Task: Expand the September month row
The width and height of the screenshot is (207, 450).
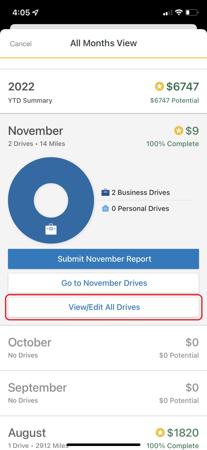Action: pos(103,393)
